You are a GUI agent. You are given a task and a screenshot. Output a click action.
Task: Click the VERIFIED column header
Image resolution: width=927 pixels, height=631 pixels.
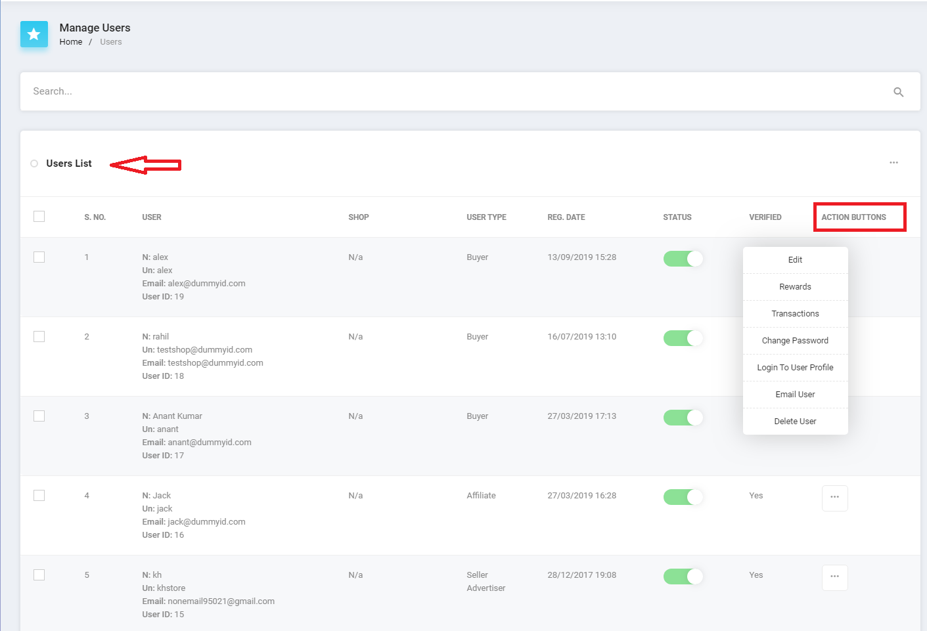[765, 217]
